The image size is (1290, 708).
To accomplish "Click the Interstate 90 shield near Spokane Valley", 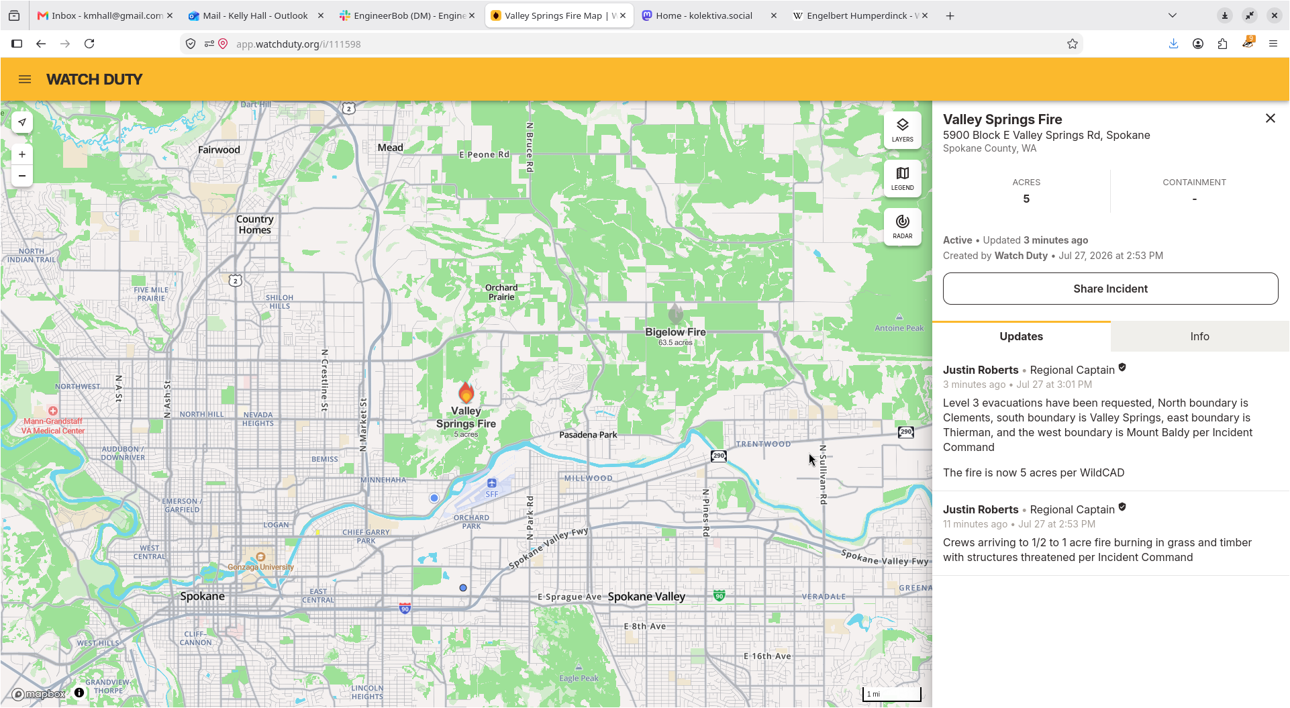I will click(x=719, y=595).
